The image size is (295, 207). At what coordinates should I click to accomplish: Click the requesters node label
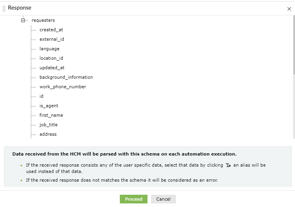point(43,20)
